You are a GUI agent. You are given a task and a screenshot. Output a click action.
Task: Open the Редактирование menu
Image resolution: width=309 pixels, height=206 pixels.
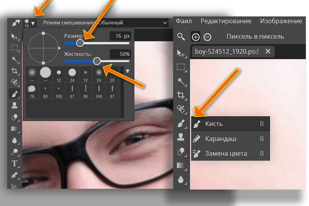tap(226, 21)
